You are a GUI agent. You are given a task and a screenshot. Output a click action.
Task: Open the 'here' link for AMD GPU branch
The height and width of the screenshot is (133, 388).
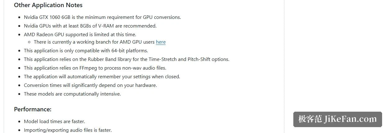tap(160, 42)
